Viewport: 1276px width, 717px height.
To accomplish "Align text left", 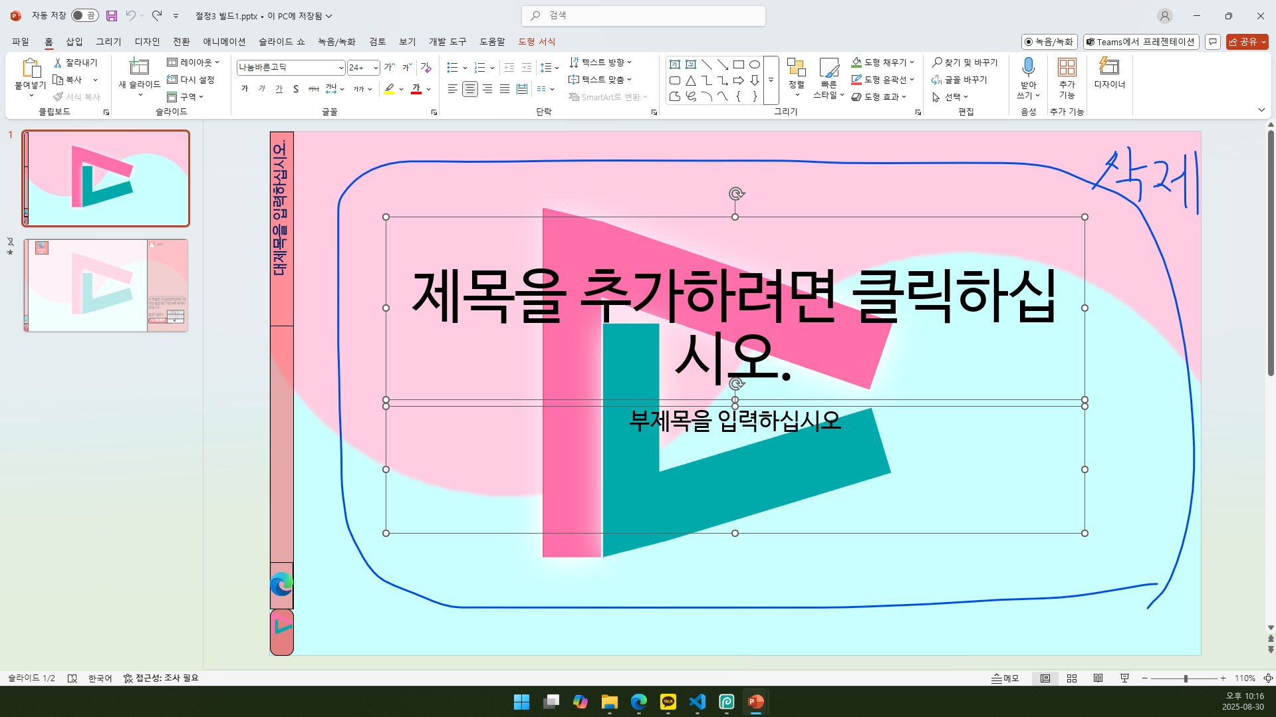I will tap(453, 89).
